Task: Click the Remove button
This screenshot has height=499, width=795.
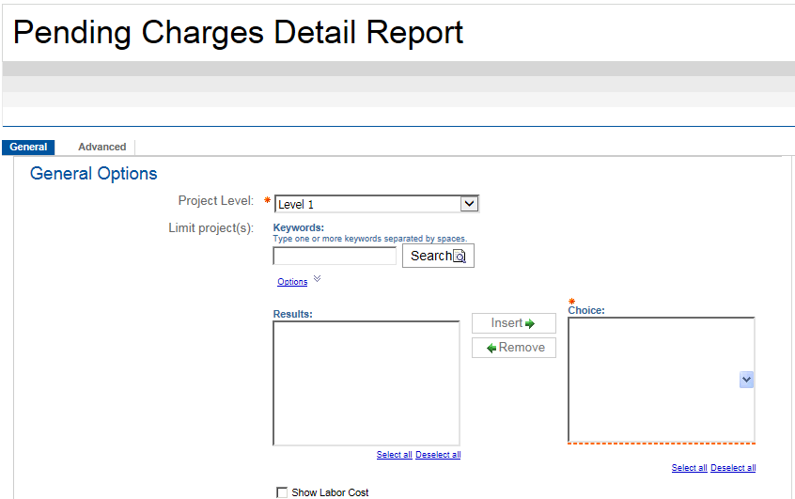Action: coord(514,348)
